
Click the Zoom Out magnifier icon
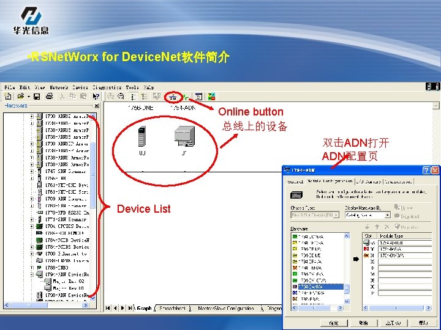point(121,97)
